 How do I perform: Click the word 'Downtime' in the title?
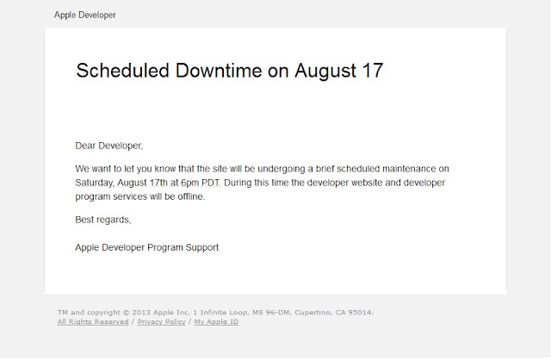point(219,71)
